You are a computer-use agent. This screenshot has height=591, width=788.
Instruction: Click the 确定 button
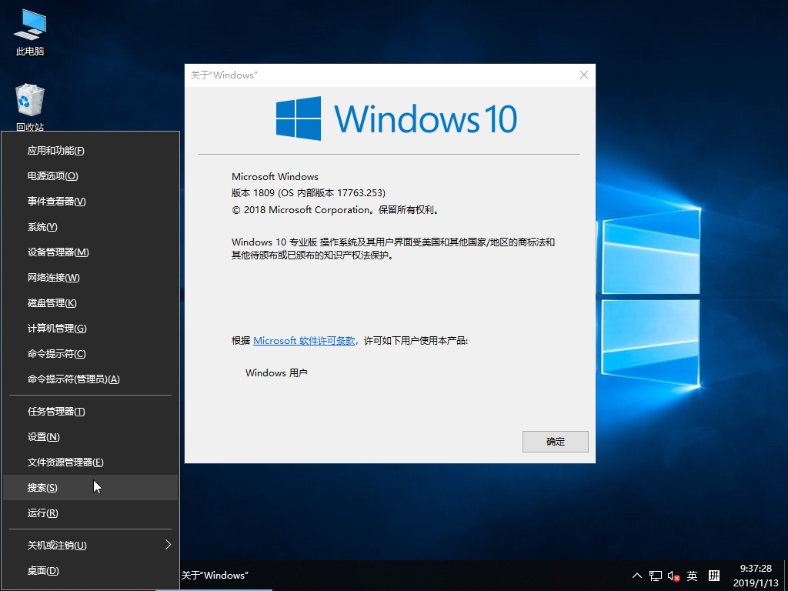pyautogui.click(x=555, y=442)
